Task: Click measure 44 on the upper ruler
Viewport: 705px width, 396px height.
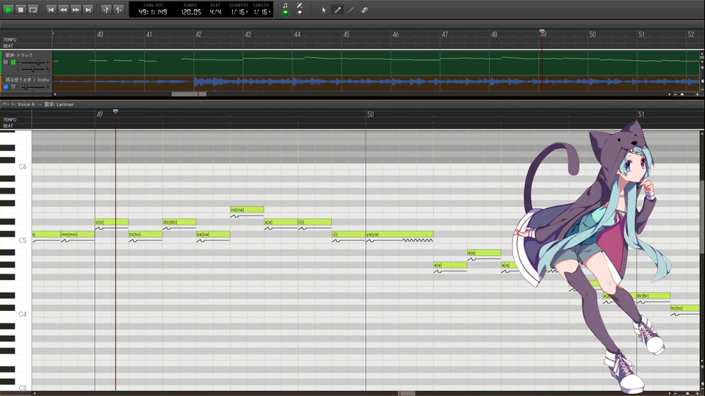Action: pos(297,34)
